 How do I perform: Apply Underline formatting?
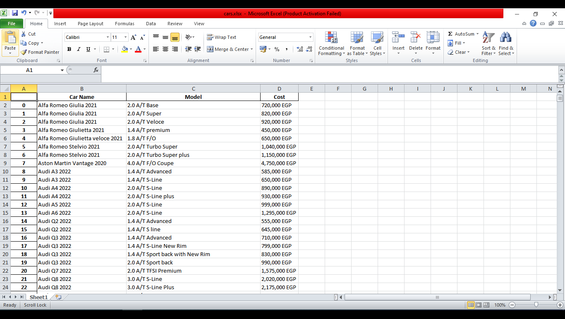(x=88, y=49)
